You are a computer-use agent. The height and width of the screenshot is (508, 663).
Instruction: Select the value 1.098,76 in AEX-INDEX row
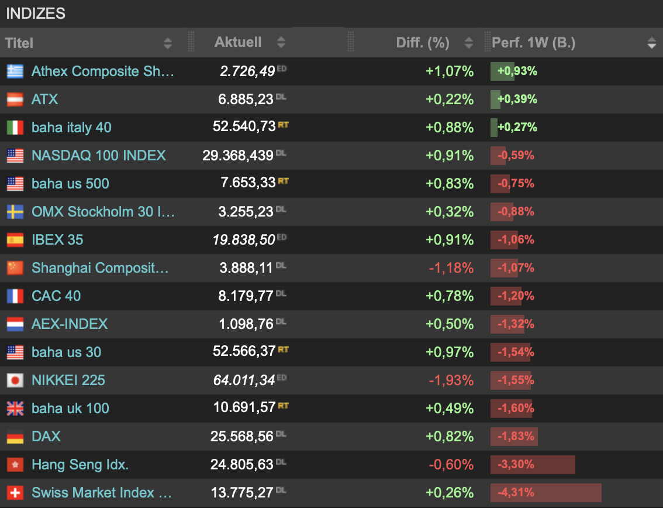[x=246, y=324]
